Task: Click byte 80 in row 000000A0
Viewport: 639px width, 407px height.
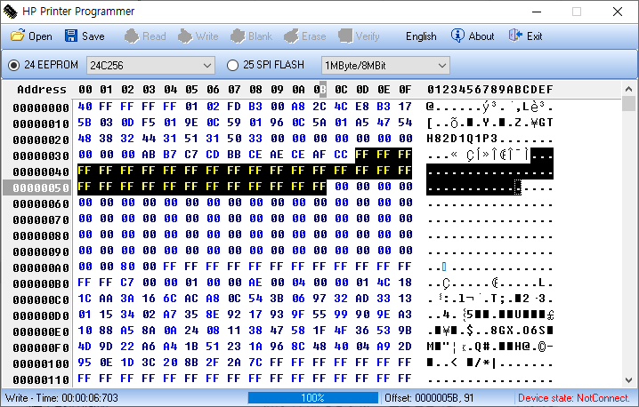Action: (x=127, y=267)
